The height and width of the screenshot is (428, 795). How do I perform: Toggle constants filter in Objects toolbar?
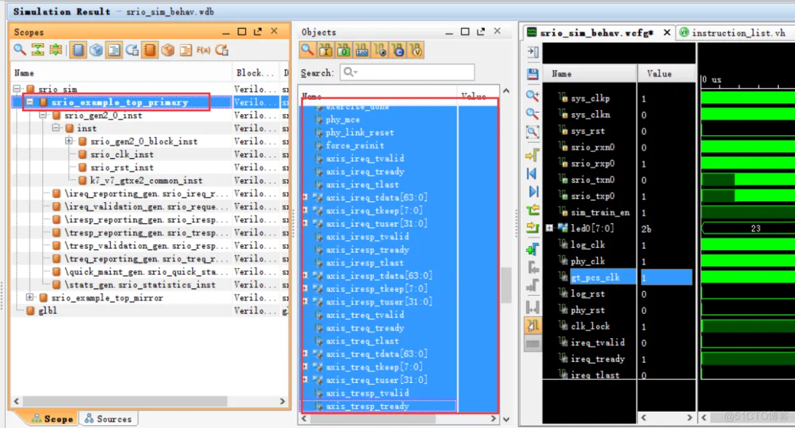pos(398,50)
